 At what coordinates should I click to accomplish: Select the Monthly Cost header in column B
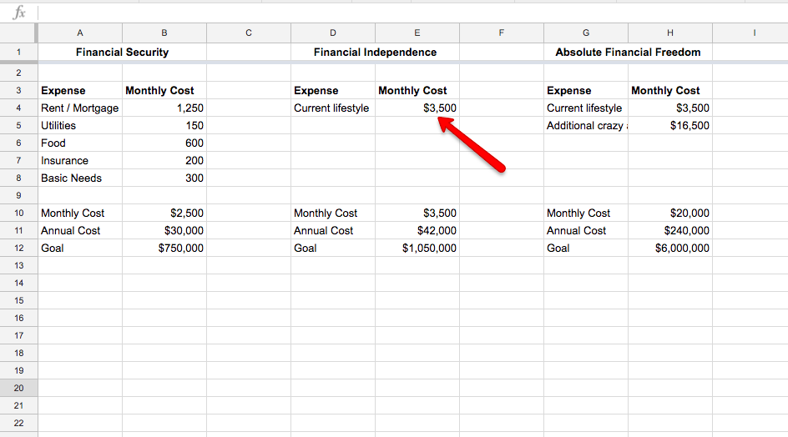[x=164, y=90]
